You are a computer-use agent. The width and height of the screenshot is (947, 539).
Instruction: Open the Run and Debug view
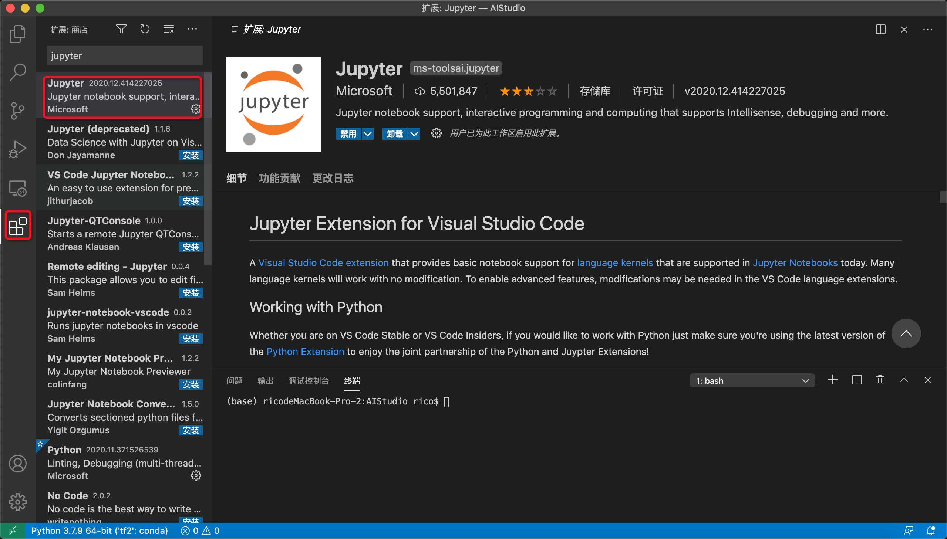(x=17, y=149)
